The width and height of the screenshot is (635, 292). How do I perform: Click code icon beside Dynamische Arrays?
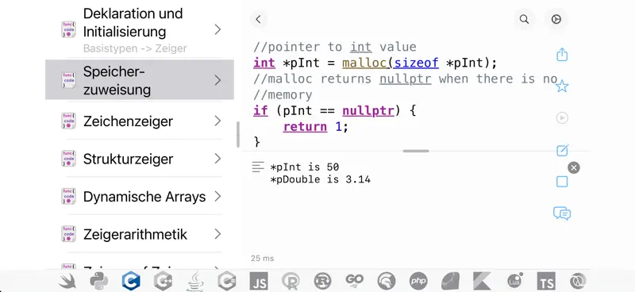(x=68, y=196)
